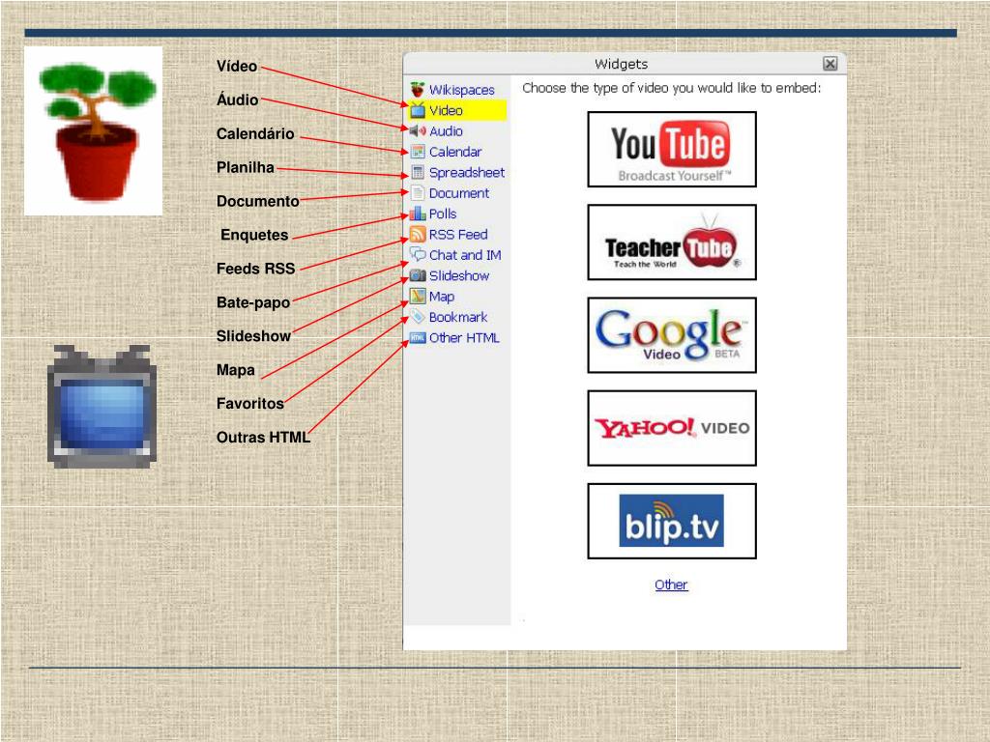Image resolution: width=990 pixels, height=742 pixels.
Task: Click the 'Bate-papo' label text
Action: (x=253, y=302)
